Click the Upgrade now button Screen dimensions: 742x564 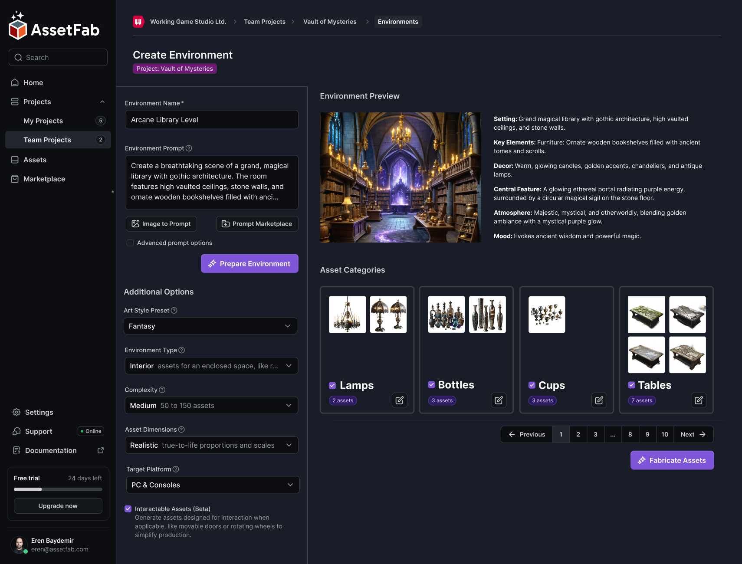pos(58,505)
